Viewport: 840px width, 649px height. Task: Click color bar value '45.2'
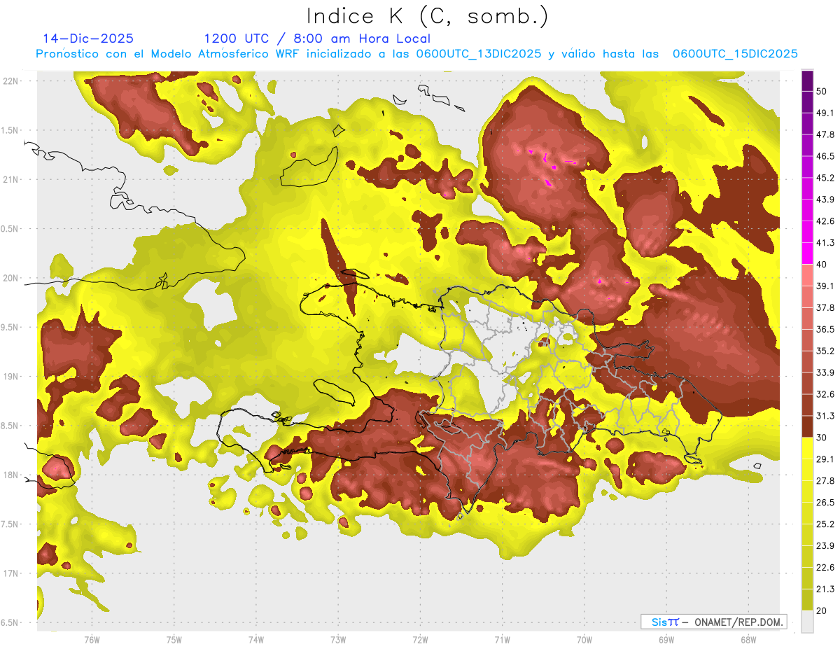(825, 178)
